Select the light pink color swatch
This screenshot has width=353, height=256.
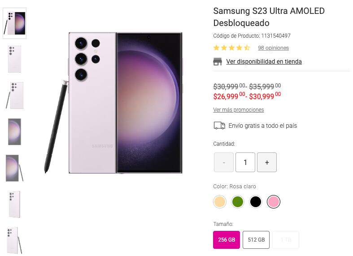coord(274,202)
